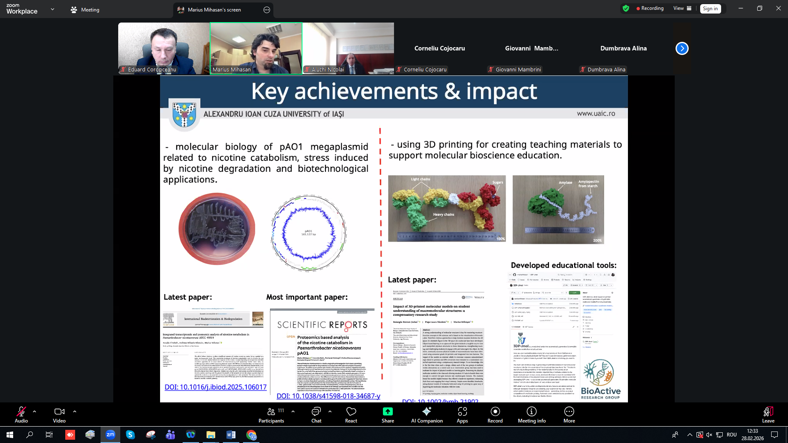The width and height of the screenshot is (788, 443).
Task: Open the More options menu
Action: (569, 411)
